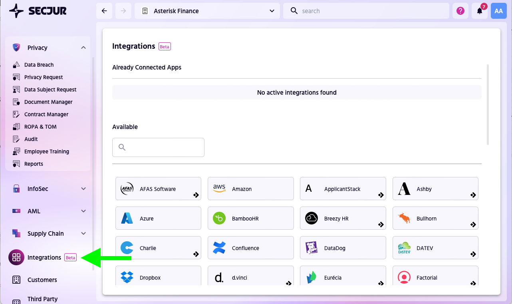This screenshot has width=512, height=304.
Task: Click the SECJUR logo
Action: click(x=38, y=11)
